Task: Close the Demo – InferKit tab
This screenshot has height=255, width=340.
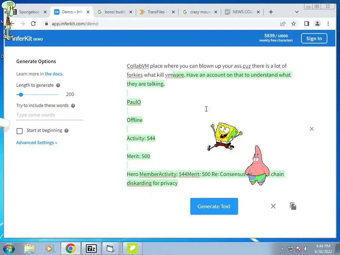Action: 88,12
